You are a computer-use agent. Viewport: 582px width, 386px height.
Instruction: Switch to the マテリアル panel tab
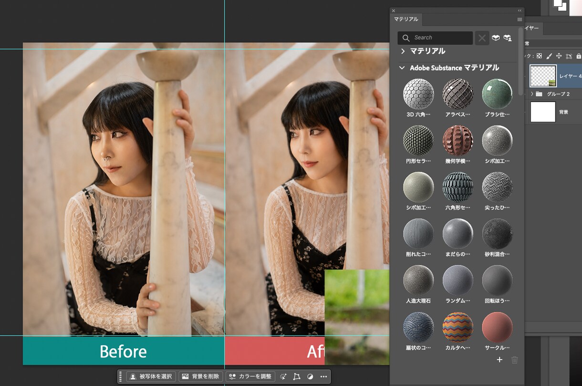click(x=406, y=20)
